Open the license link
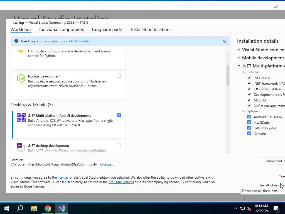Viewport: 285px width, 214px height. pos(63,177)
